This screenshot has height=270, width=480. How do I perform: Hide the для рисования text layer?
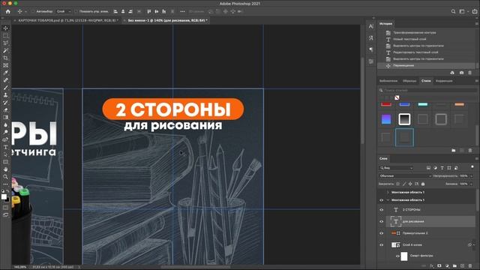[x=382, y=222]
